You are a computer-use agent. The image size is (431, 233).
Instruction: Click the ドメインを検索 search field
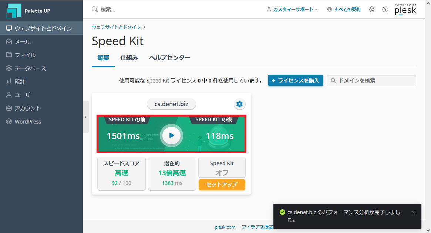coord(371,81)
